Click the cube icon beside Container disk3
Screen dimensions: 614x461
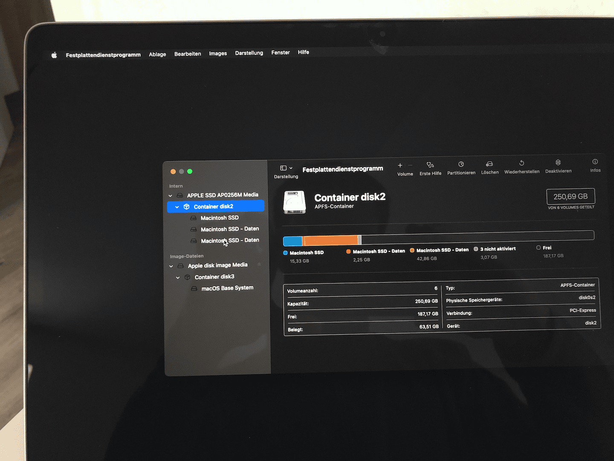point(187,277)
